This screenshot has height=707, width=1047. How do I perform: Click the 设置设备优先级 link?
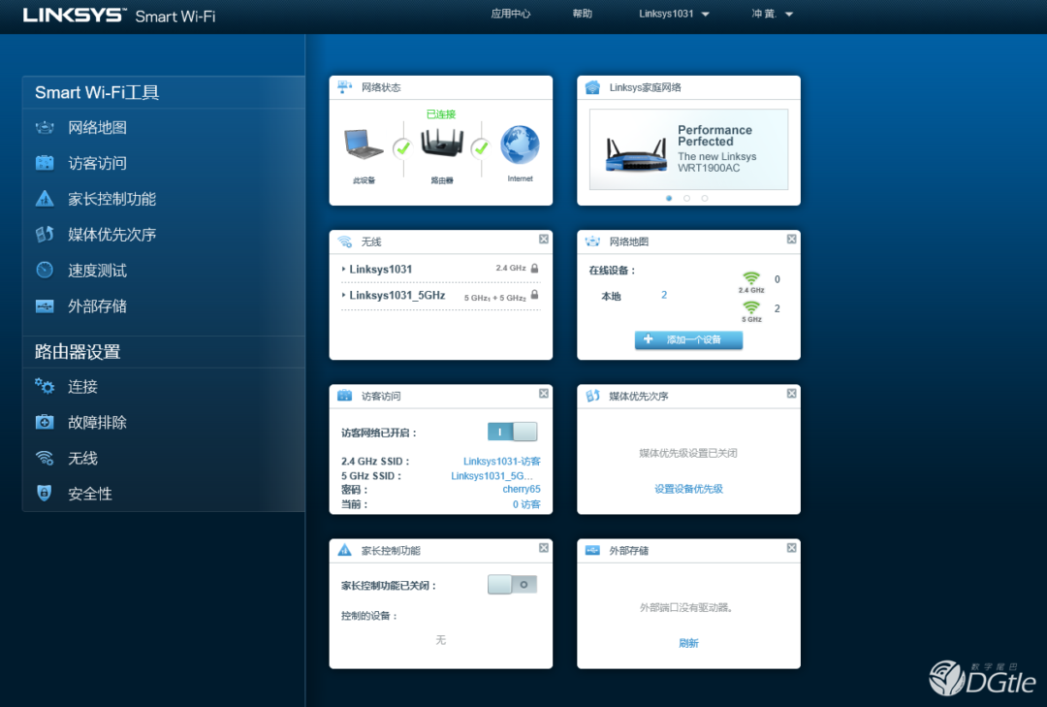click(x=688, y=489)
